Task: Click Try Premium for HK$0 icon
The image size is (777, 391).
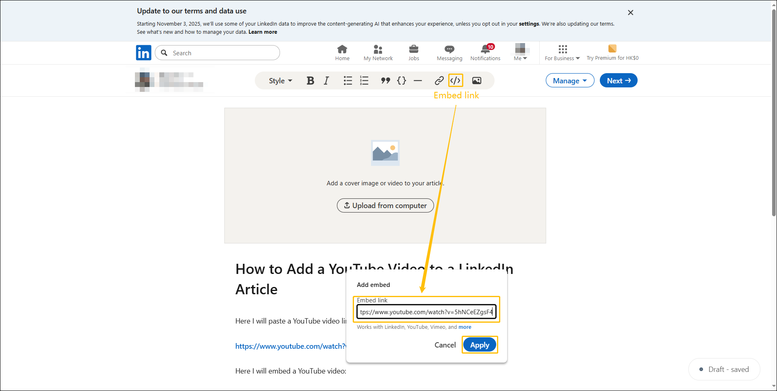Action: (612, 49)
